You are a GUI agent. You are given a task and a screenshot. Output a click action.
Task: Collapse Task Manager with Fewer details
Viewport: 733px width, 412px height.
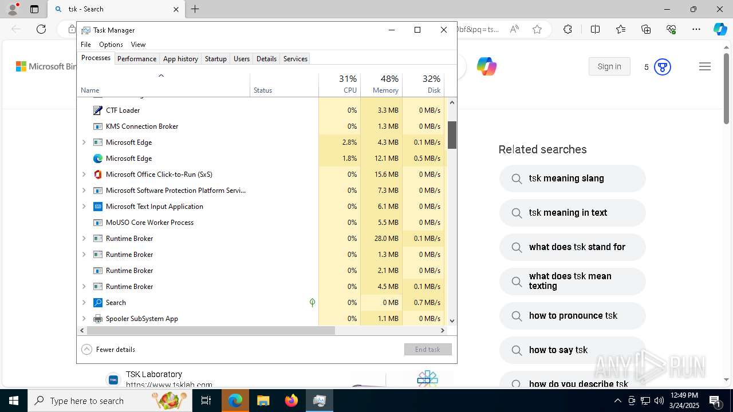[x=108, y=349]
